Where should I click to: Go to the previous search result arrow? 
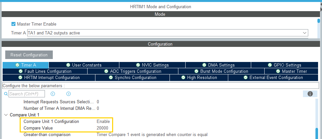point(53,94)
